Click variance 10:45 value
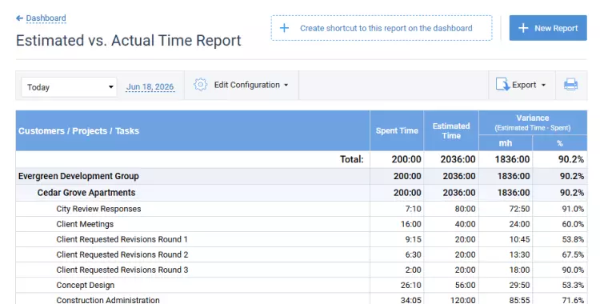Viewport: 600px width, 304px height. tap(519, 239)
